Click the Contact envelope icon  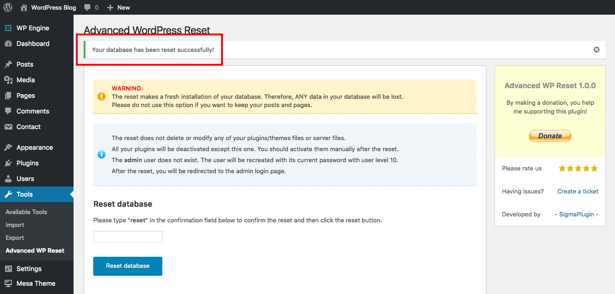pos(8,127)
